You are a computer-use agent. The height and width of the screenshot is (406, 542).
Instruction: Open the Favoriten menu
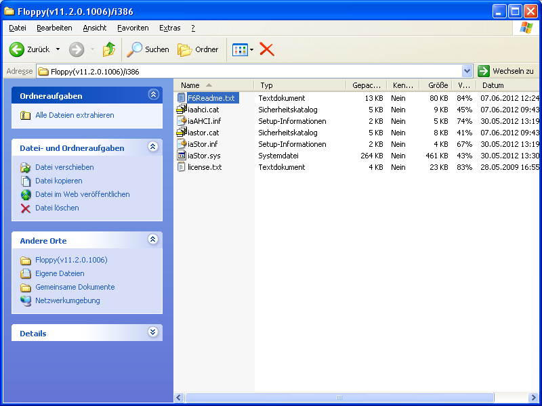[133, 28]
